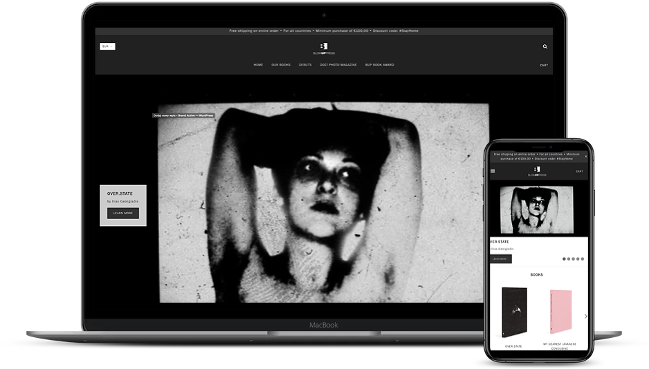The image size is (649, 369).
Task: Open the EUR currency dropdown
Action: 107,46
